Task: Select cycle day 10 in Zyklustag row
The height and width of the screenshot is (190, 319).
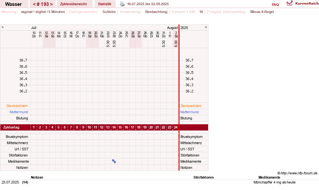Action: tap(89, 127)
